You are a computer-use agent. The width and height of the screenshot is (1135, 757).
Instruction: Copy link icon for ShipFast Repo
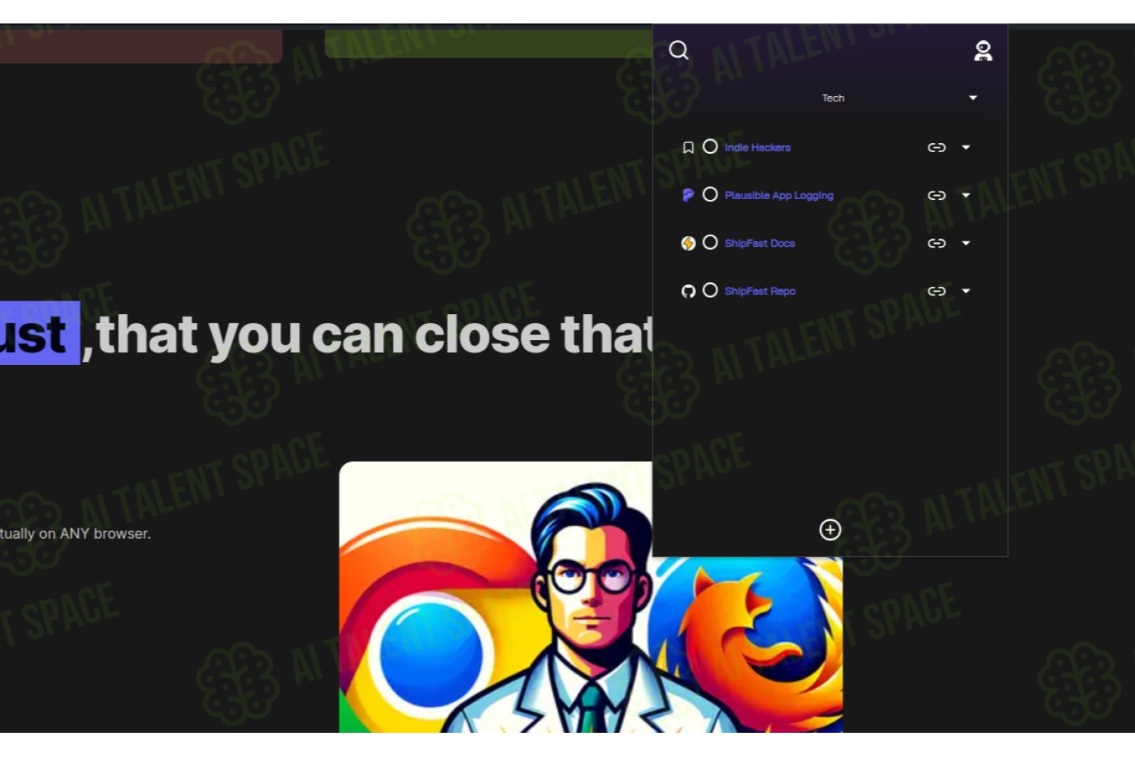click(937, 291)
